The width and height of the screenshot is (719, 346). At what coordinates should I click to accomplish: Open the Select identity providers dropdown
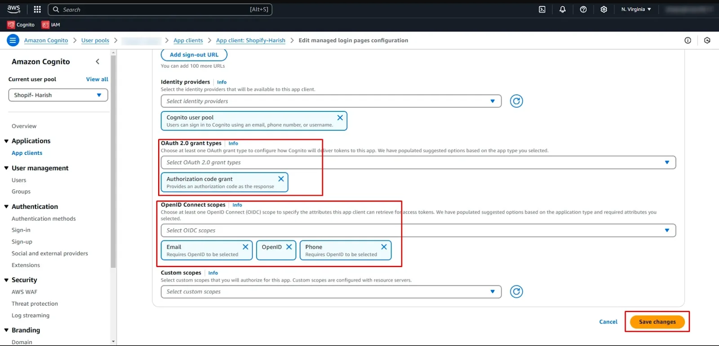(x=331, y=101)
